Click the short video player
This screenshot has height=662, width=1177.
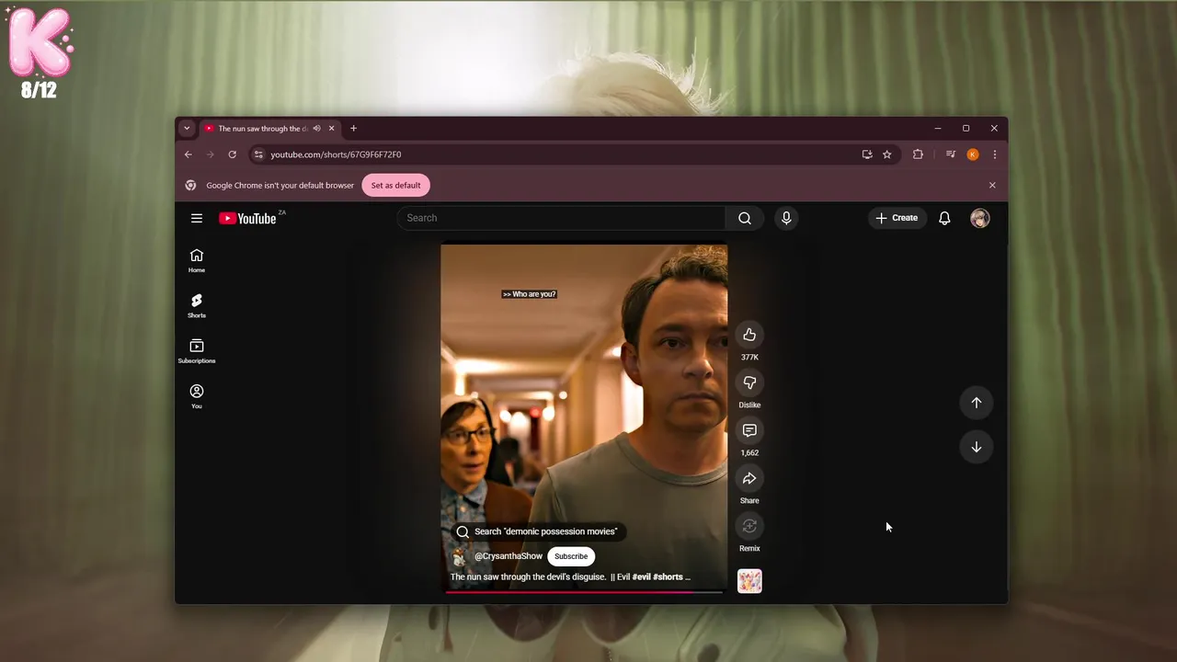point(584,418)
